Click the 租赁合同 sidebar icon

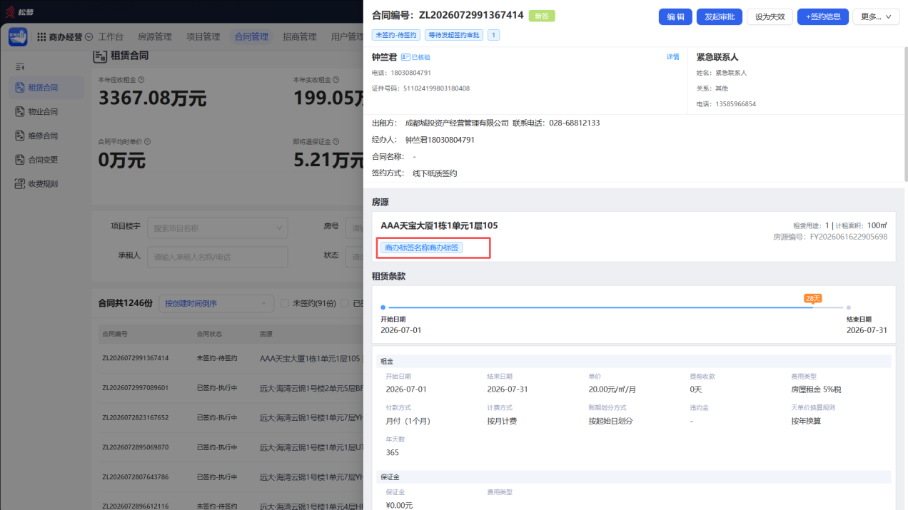[20, 88]
